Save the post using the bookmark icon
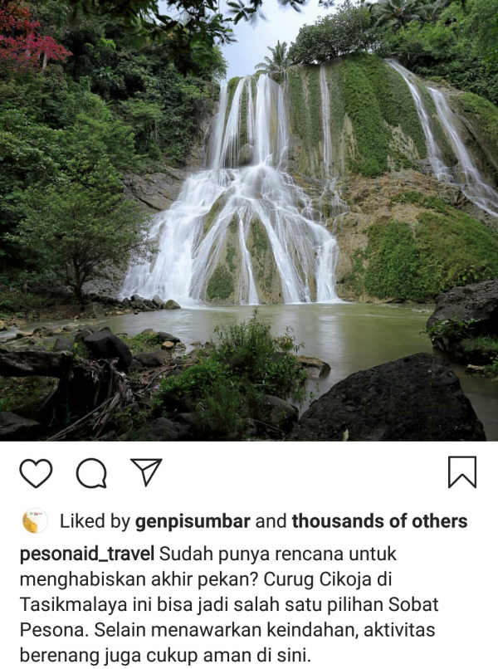Screen dimensions: 498x669 462,472
